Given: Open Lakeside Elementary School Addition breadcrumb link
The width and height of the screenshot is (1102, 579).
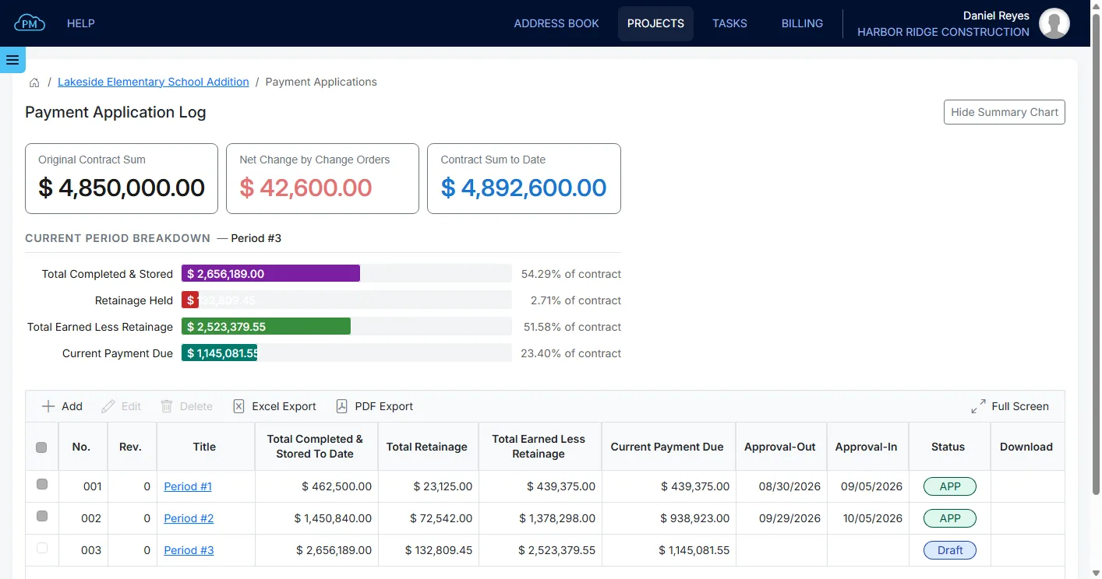Looking at the screenshot, I should tap(154, 82).
